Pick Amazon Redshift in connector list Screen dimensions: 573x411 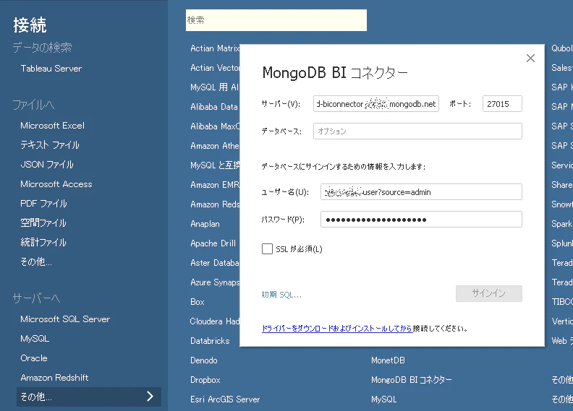pyautogui.click(x=215, y=204)
